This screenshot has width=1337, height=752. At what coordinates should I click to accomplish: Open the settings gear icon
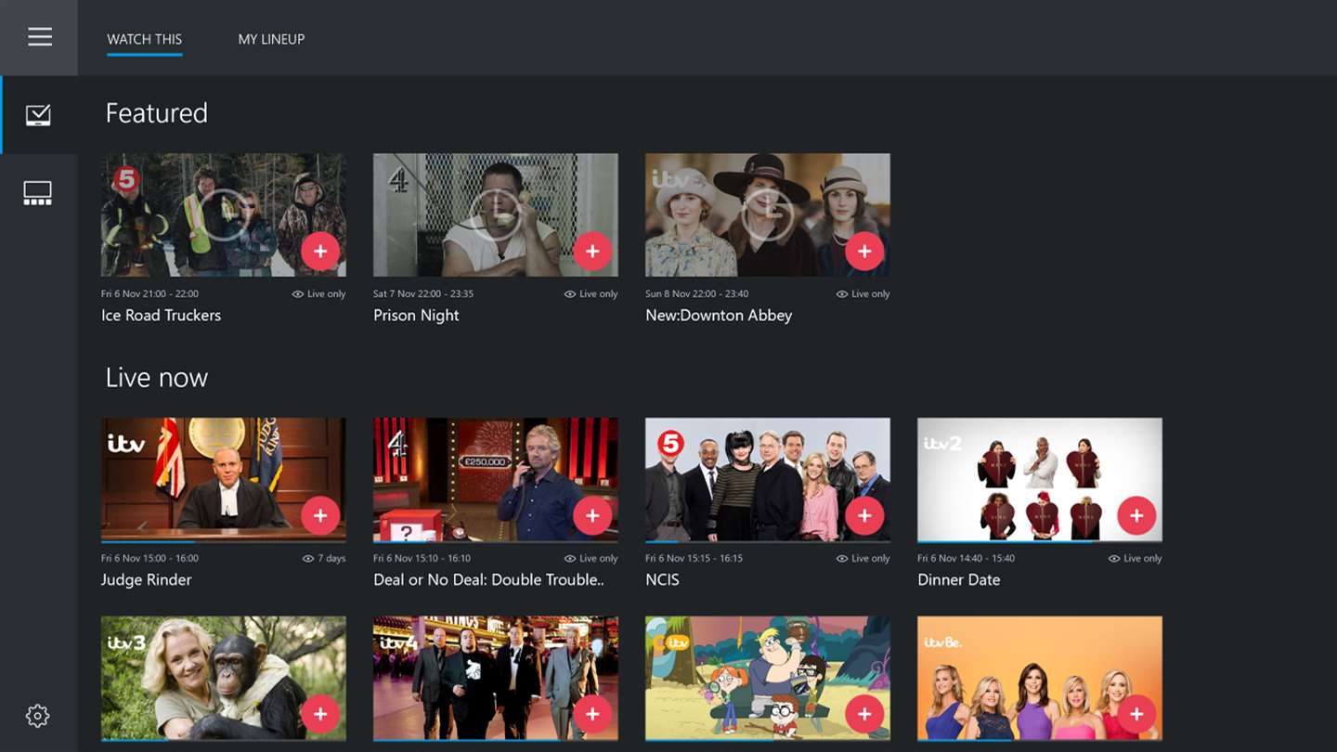point(37,716)
